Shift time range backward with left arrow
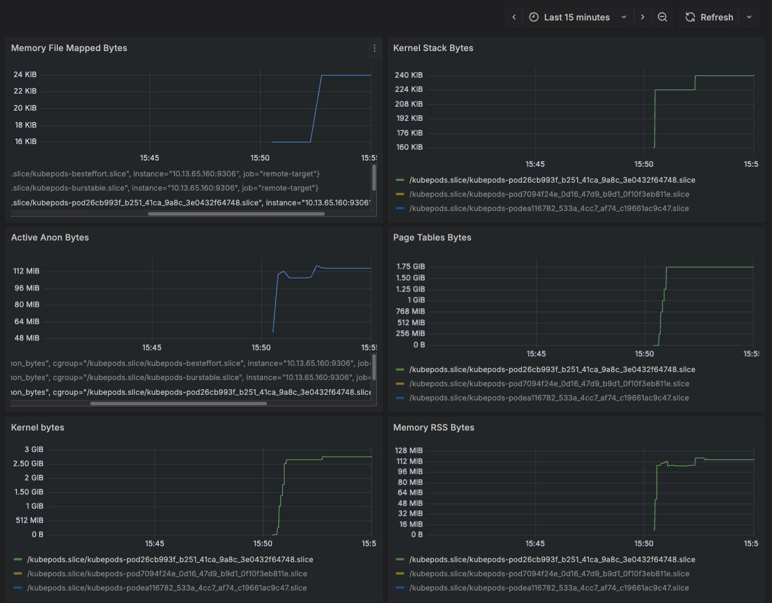The width and height of the screenshot is (772, 603). 514,17
